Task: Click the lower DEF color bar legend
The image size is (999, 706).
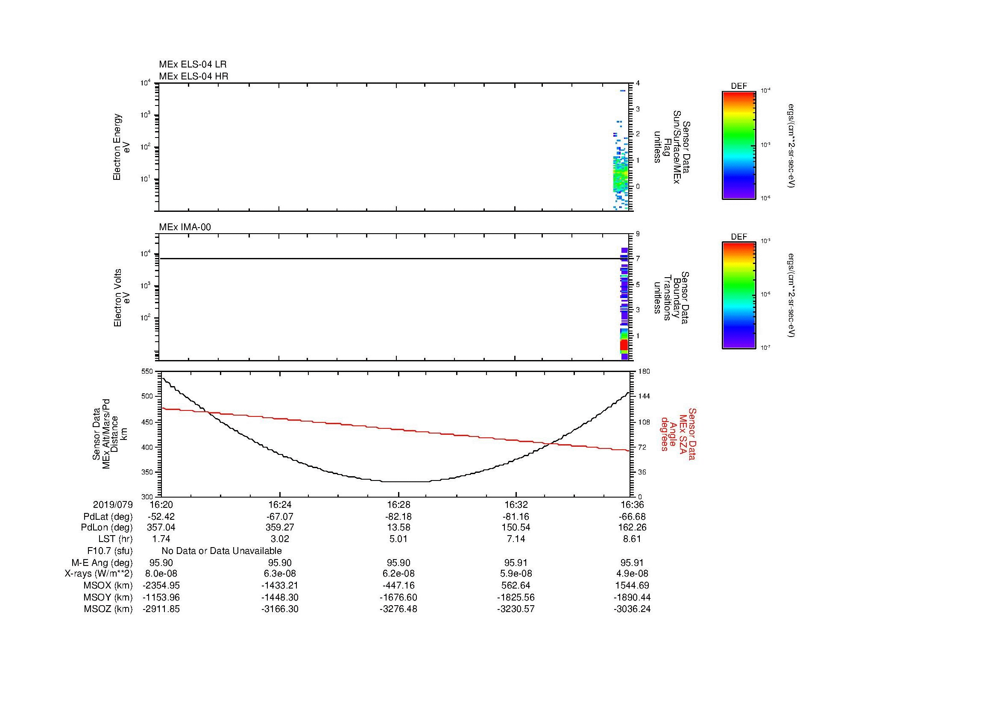Action: (739, 296)
